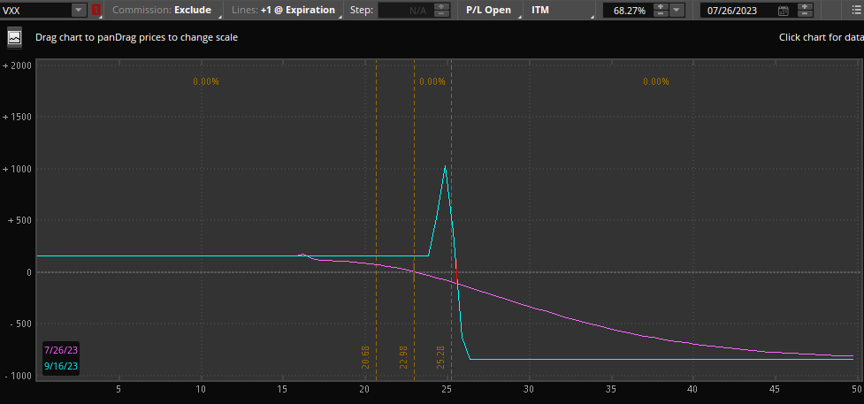Increase the Step value with plus button
864x404 pixels.
pyautogui.click(x=444, y=6)
